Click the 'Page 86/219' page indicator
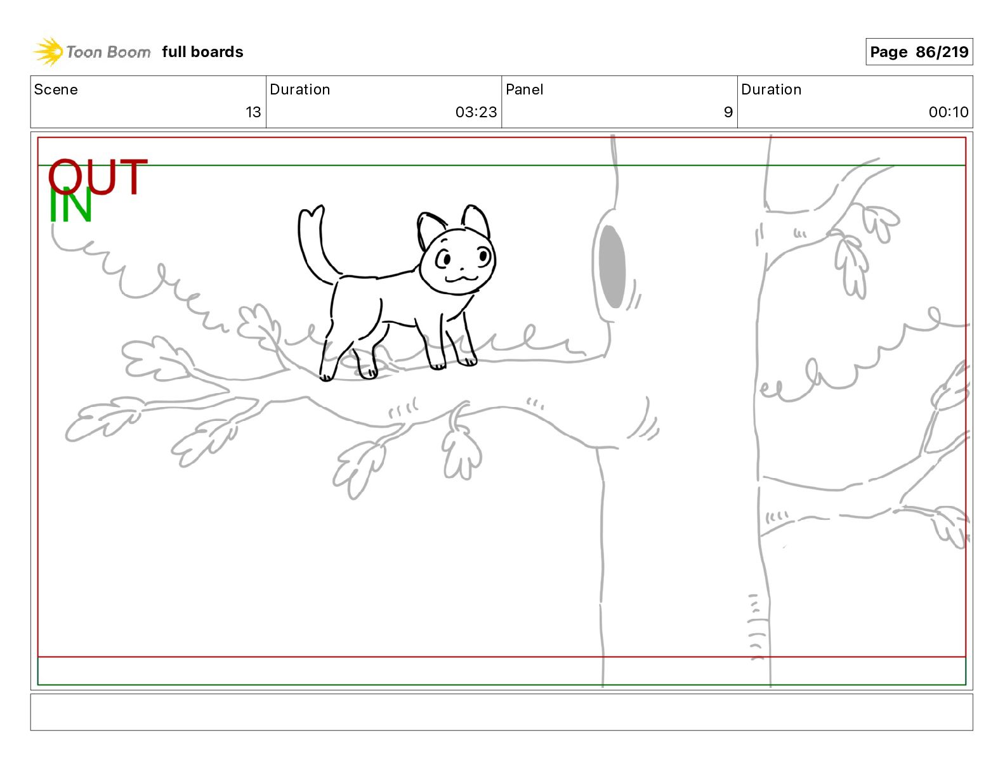 tap(919, 52)
